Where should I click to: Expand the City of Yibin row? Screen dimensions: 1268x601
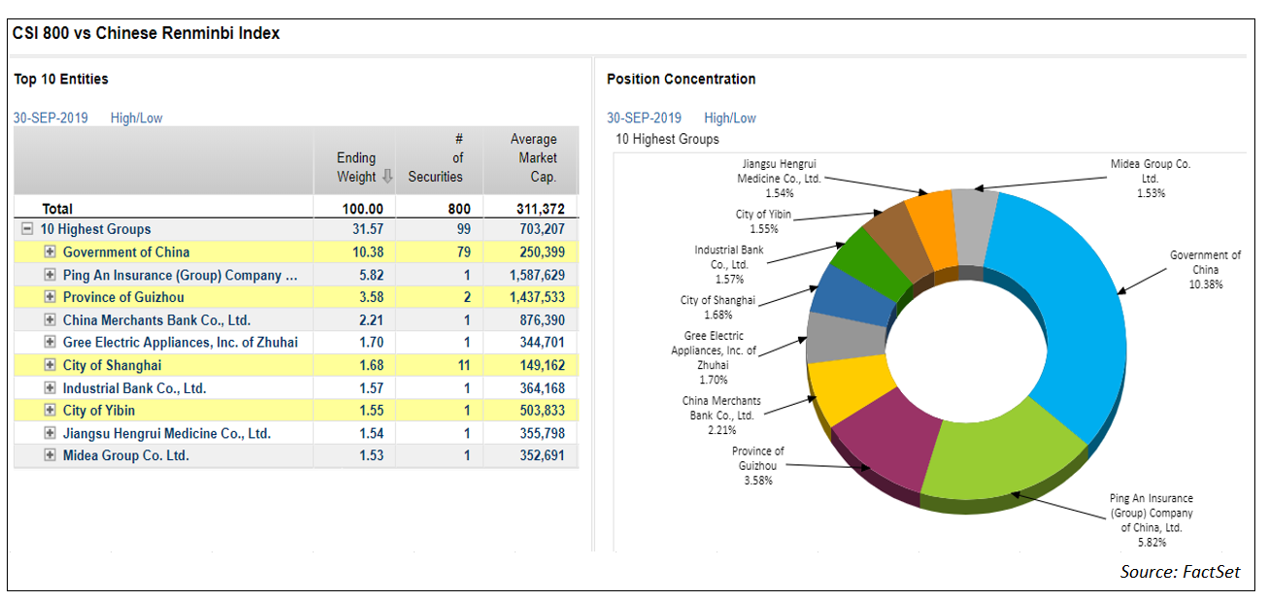pos(50,411)
